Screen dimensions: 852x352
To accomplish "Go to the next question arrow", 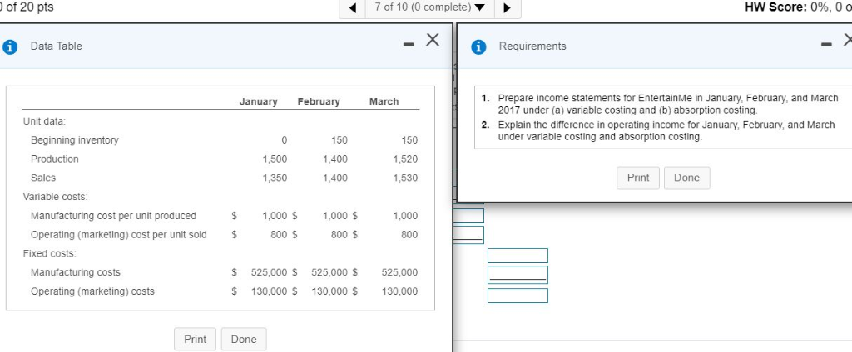I will click(x=507, y=7).
